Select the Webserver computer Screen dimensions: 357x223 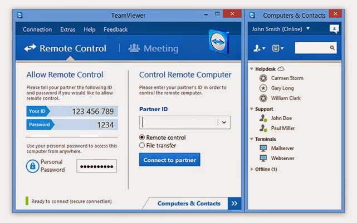[x=282, y=158]
